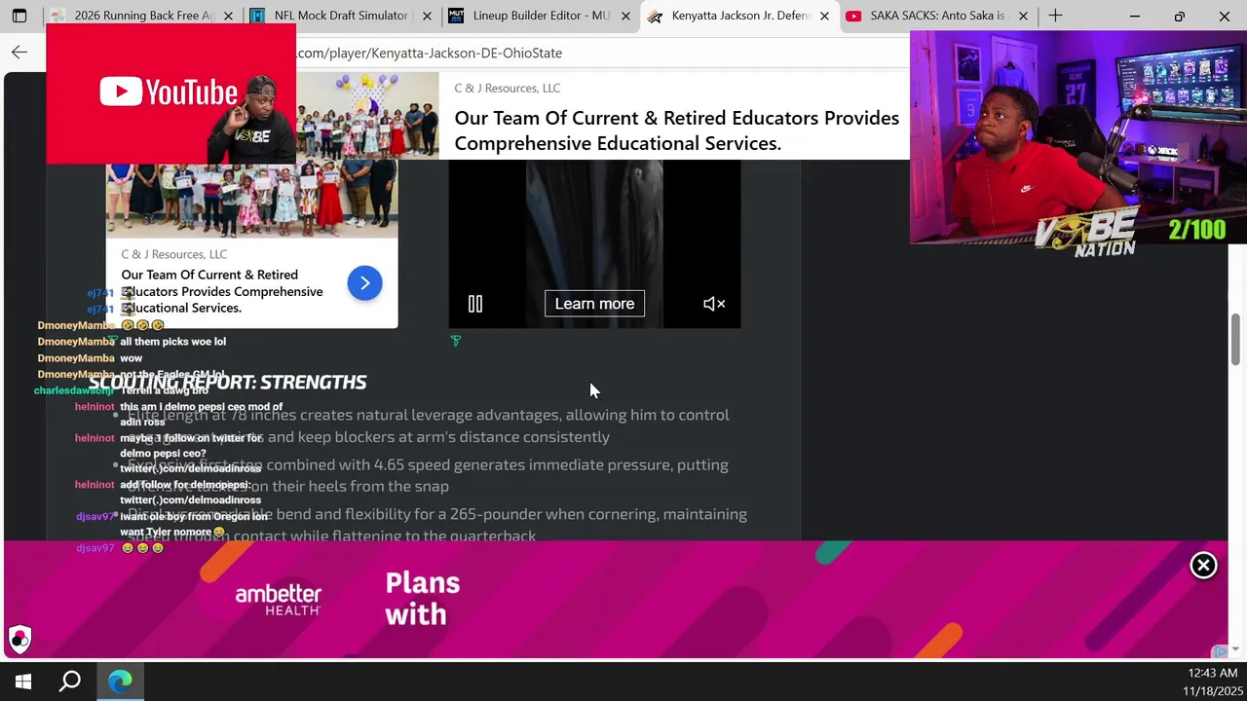Pause the video advertisement
This screenshot has width=1247, height=701.
click(475, 304)
